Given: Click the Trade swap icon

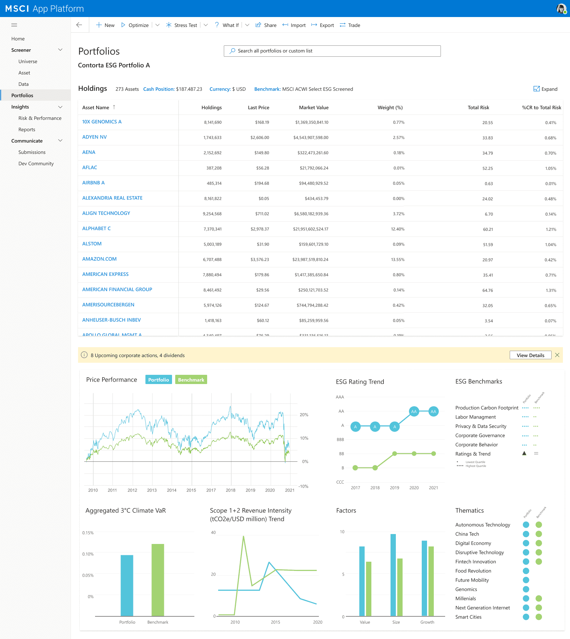Looking at the screenshot, I should (343, 25).
